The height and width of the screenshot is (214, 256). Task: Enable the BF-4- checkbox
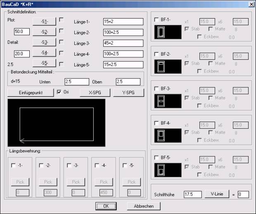(156, 123)
